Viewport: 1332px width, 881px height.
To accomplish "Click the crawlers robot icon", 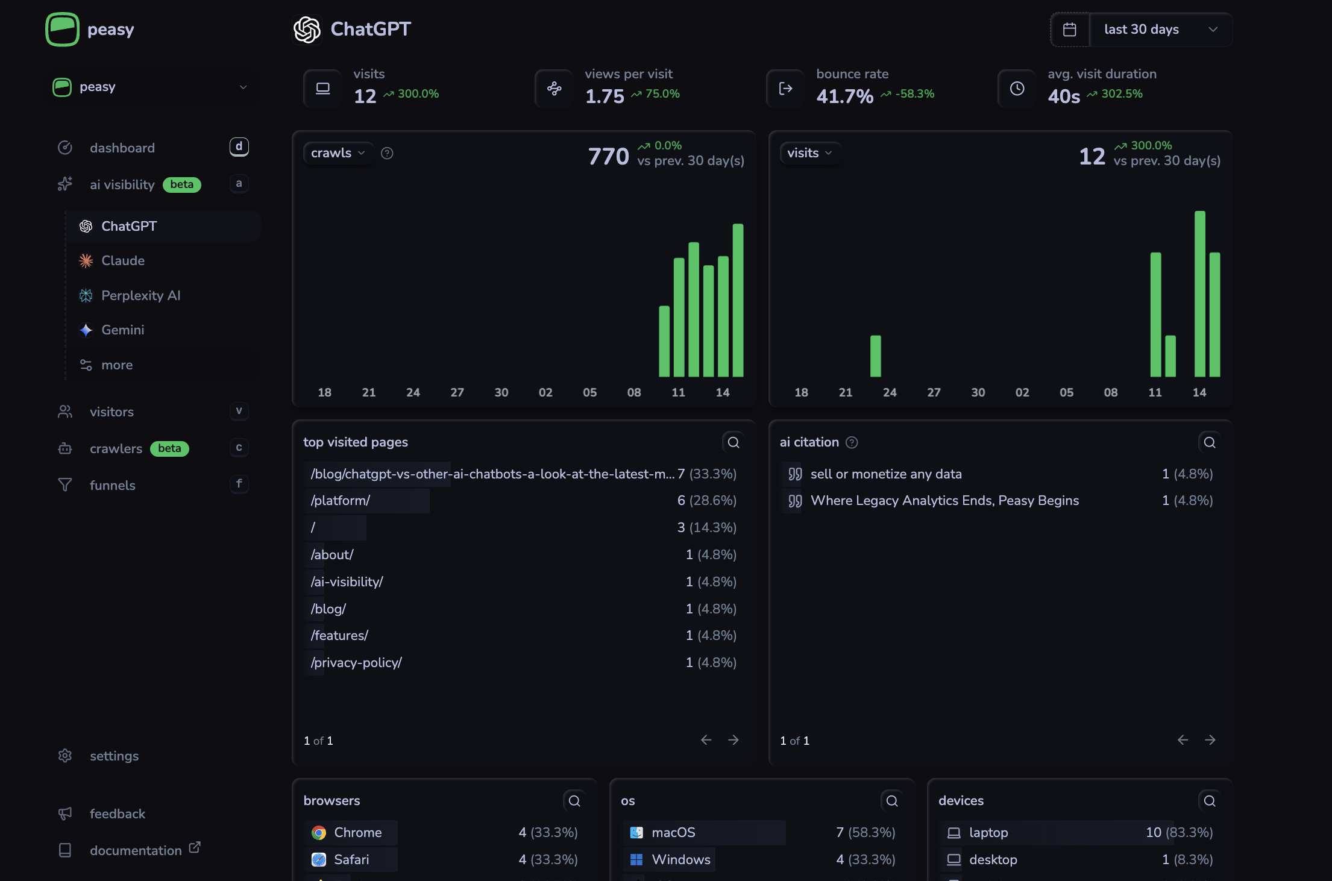I will [65, 448].
